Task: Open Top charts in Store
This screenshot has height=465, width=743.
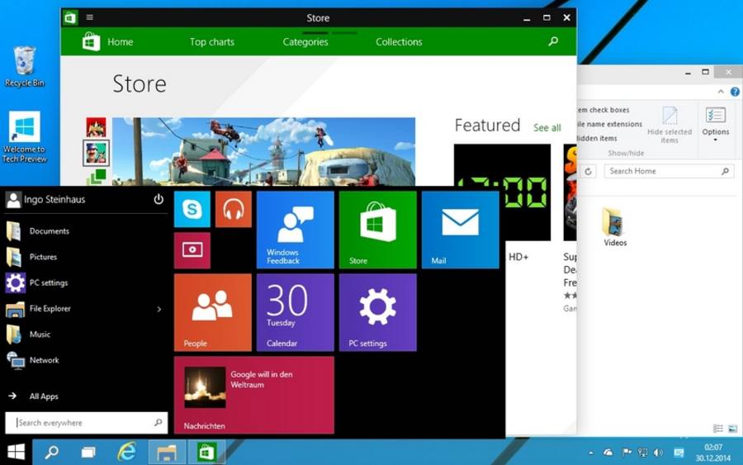Action: pos(212,42)
